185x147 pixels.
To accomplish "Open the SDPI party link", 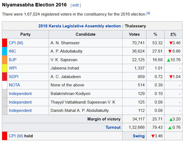I will click(13, 77).
